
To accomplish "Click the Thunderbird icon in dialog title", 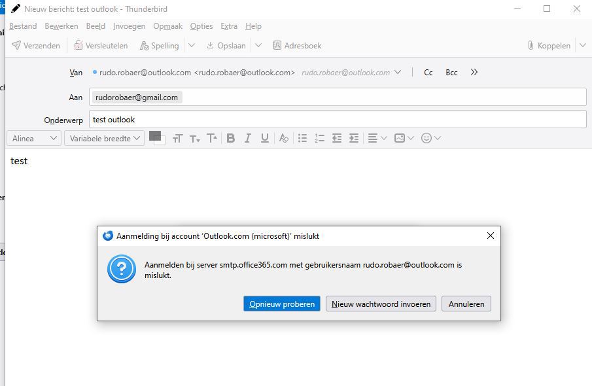I will [x=108, y=236].
